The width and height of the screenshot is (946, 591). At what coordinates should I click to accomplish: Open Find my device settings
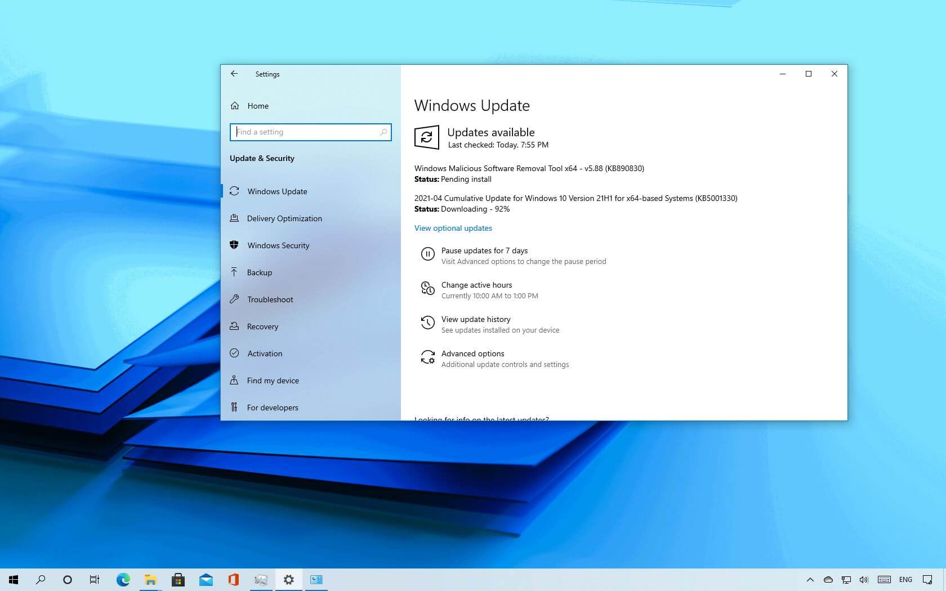click(310, 380)
